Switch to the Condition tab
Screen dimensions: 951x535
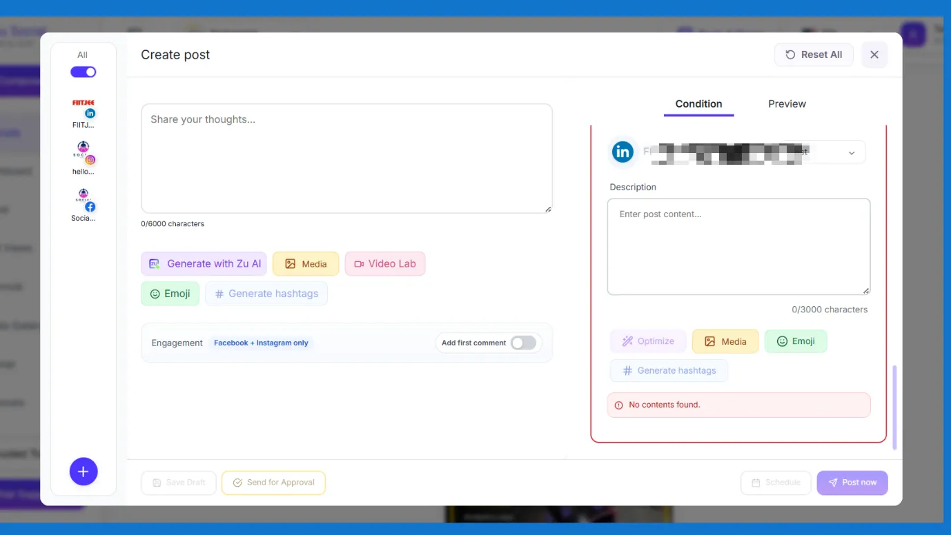pos(698,104)
